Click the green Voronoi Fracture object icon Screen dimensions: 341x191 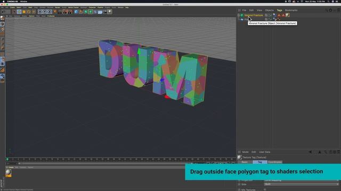coord(242,15)
